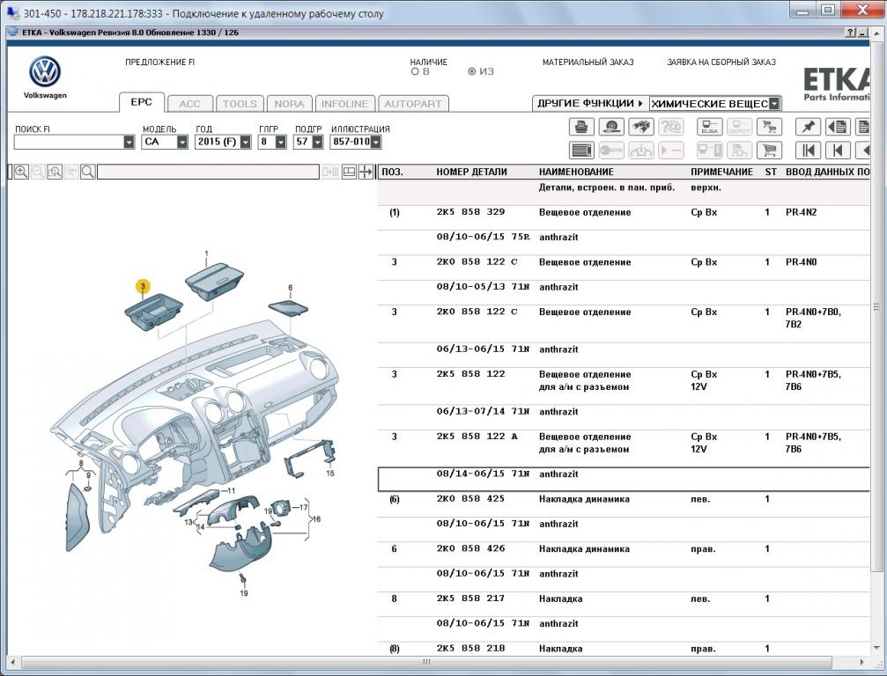887x676 pixels.
Task: Click the pushpin icon
Action: pyautogui.click(x=808, y=127)
